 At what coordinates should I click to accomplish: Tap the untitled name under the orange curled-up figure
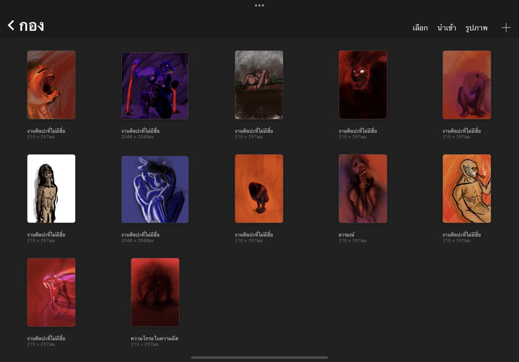(254, 235)
